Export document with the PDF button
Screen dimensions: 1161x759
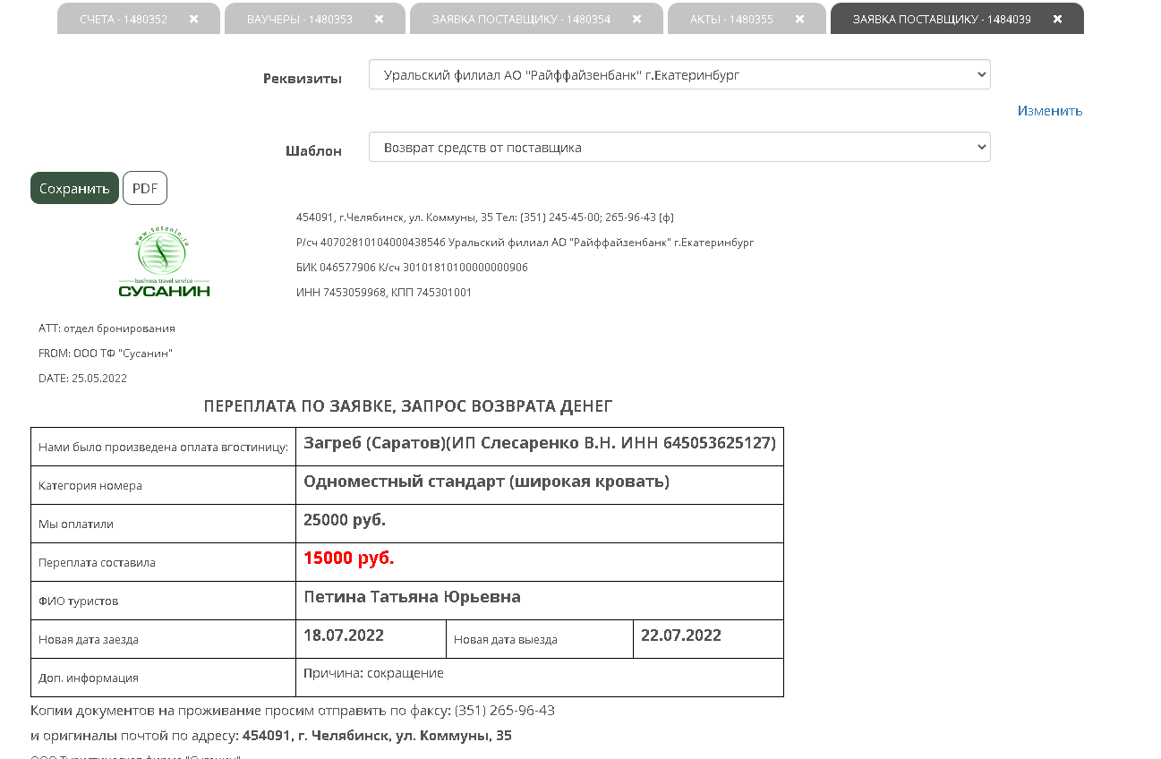coord(145,188)
